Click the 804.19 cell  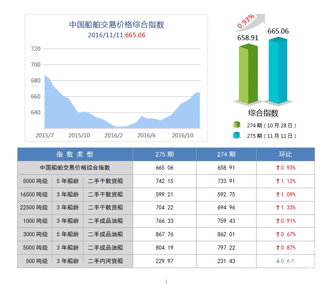point(164,248)
